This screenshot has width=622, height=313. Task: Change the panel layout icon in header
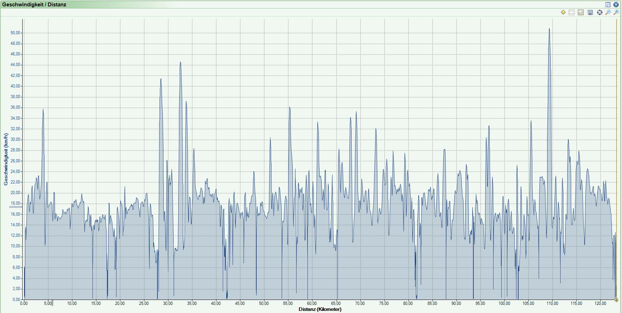(x=608, y=5)
